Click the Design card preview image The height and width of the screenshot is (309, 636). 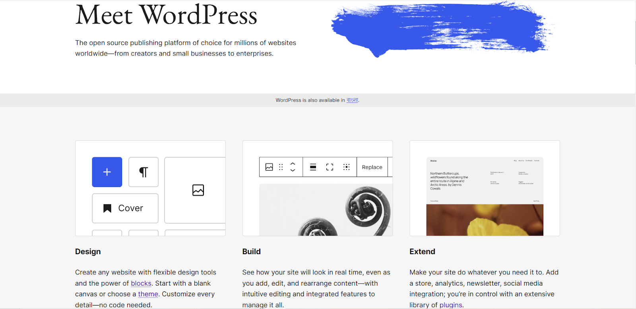coord(150,188)
